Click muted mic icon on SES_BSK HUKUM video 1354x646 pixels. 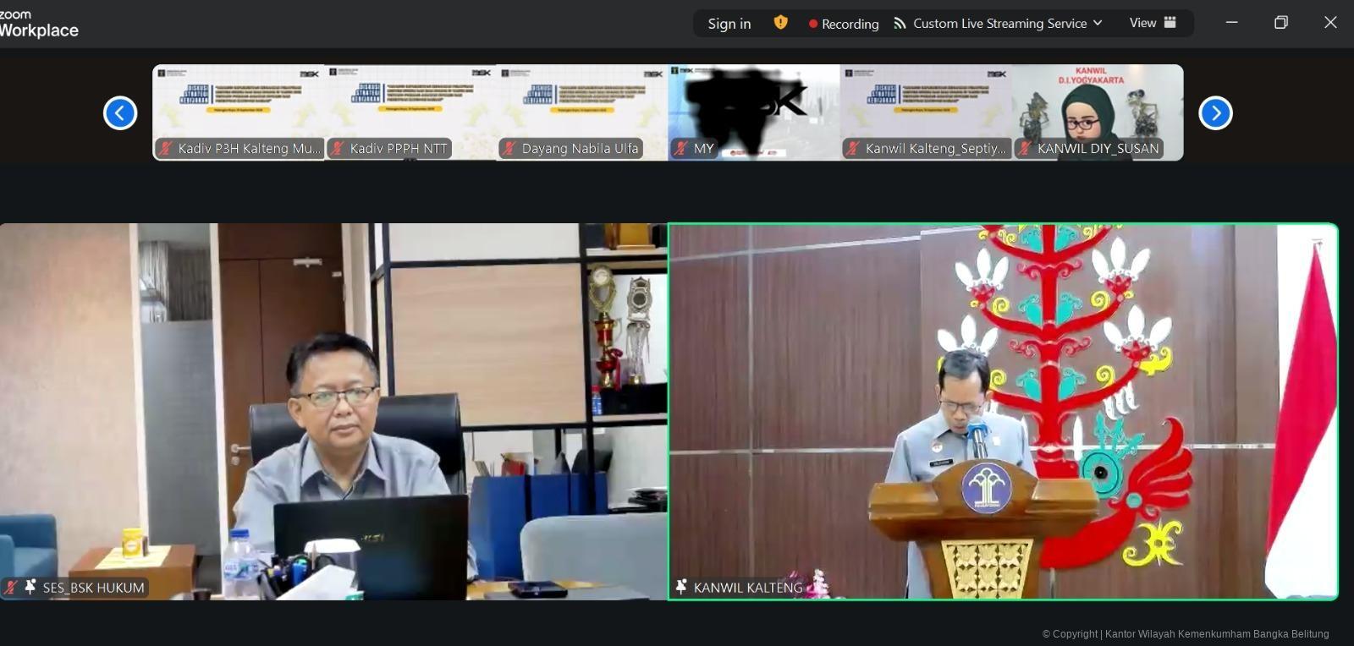[11, 587]
